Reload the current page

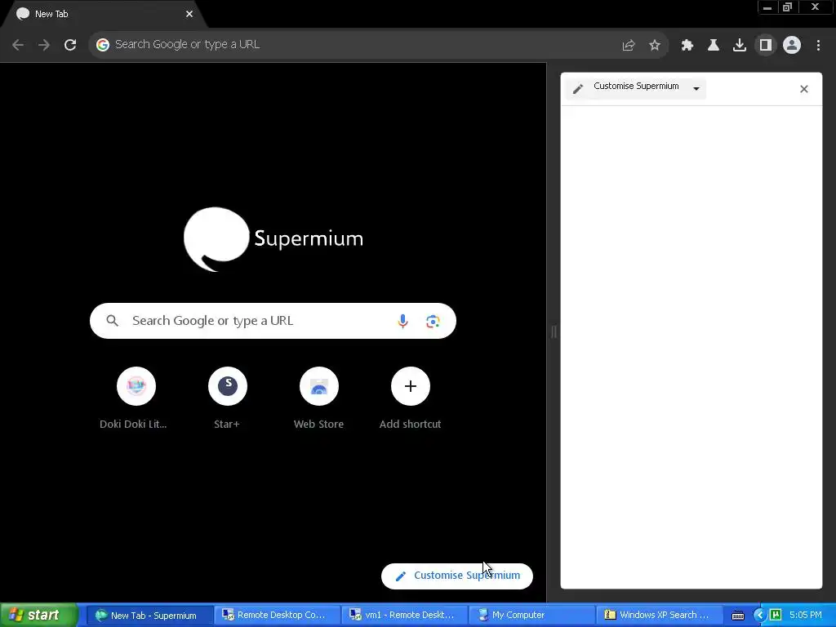pos(70,45)
